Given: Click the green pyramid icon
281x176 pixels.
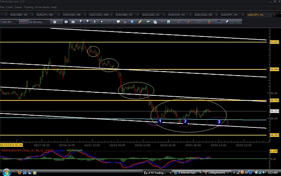Looking at the screenshot, I should (235, 22).
